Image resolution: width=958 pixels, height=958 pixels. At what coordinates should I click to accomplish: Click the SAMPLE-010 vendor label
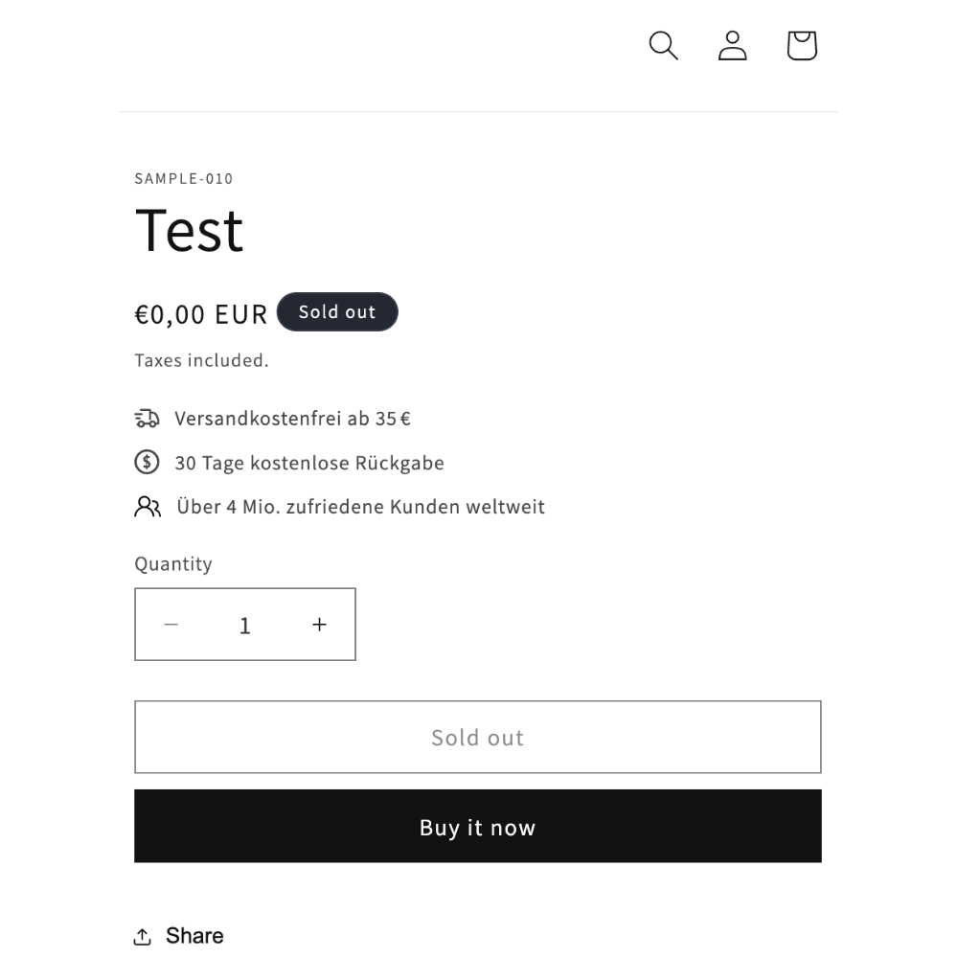pos(184,178)
